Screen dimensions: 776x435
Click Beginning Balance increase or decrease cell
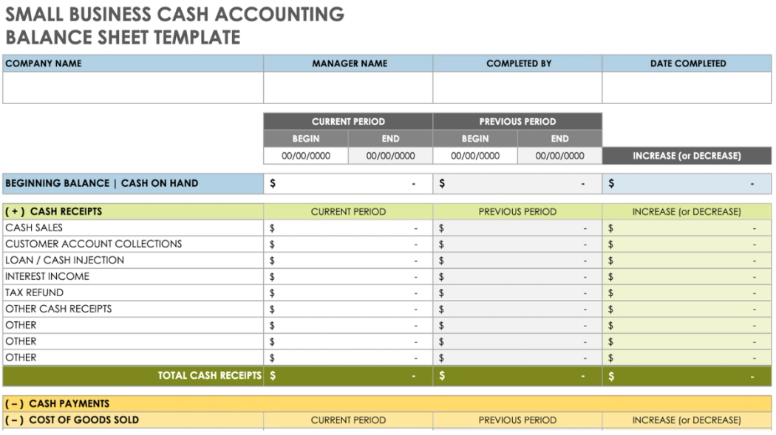pos(687,183)
